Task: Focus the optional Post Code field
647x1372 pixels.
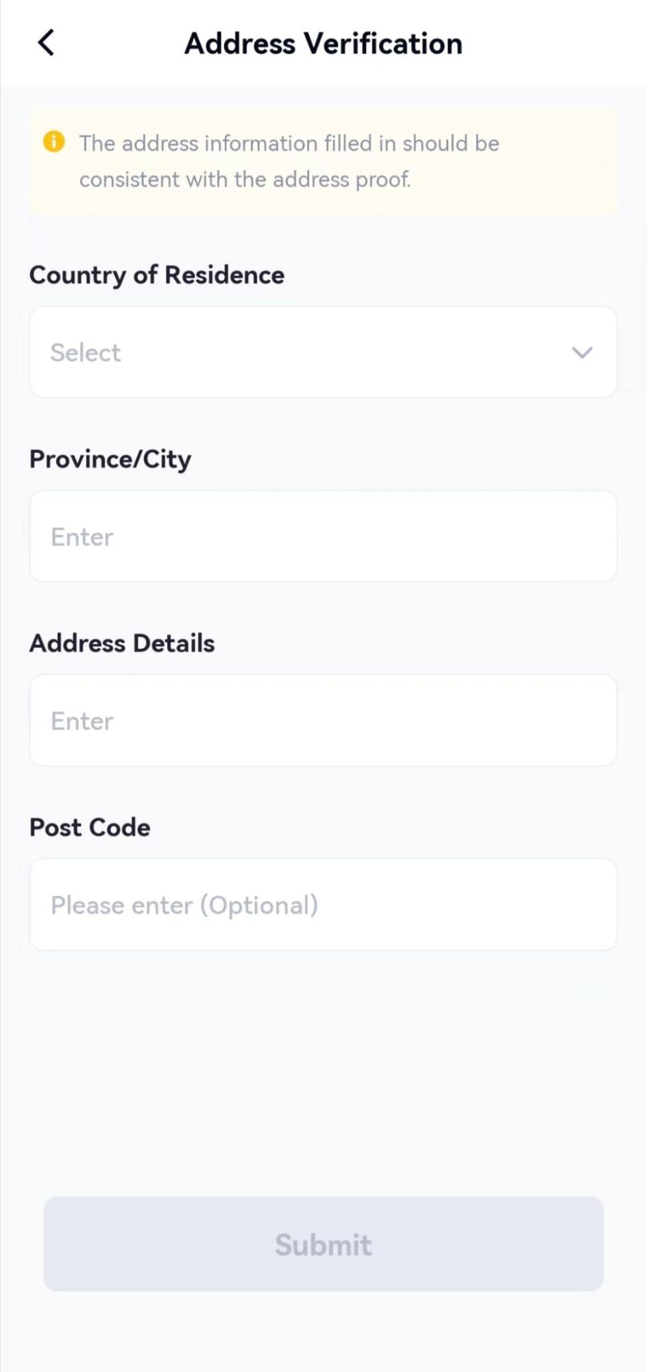Action: pyautogui.click(x=323, y=905)
